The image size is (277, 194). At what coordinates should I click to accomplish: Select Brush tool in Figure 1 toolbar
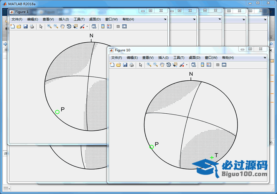point(82,26)
